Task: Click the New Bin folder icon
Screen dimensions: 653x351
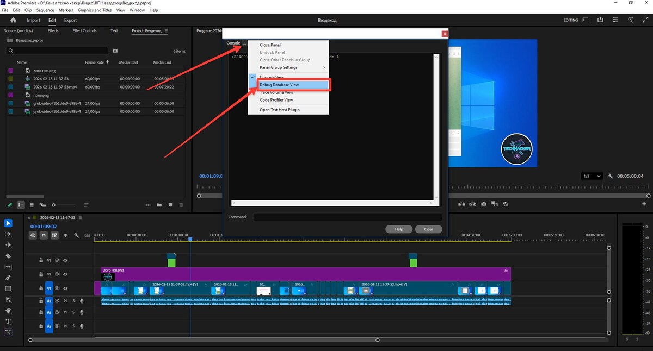Action: 159,205
